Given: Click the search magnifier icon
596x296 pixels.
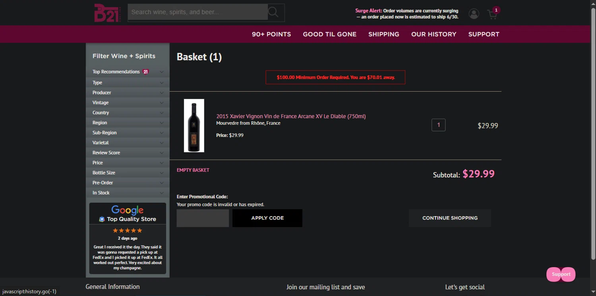Looking at the screenshot, I should coord(273,12).
